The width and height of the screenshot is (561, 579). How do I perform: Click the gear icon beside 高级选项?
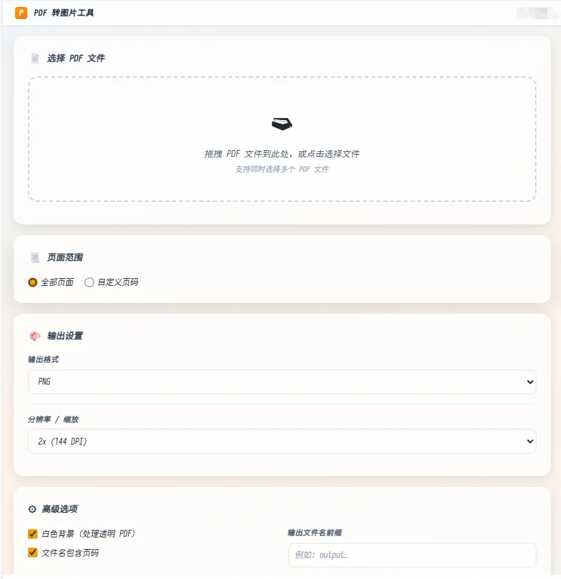pyautogui.click(x=33, y=509)
